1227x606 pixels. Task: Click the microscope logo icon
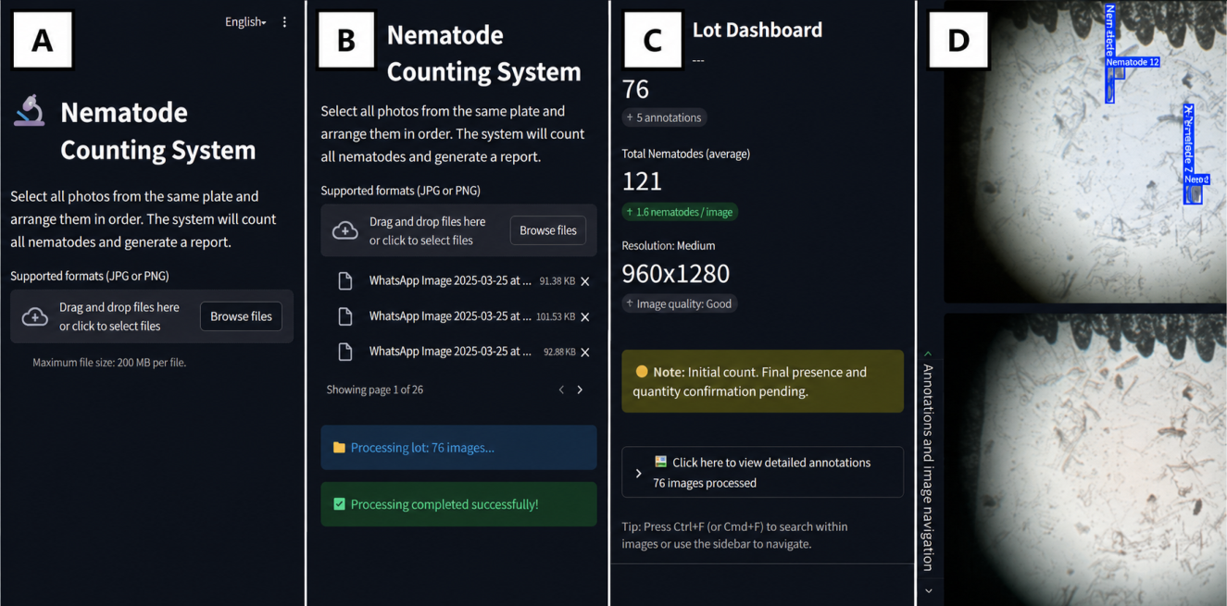30,111
